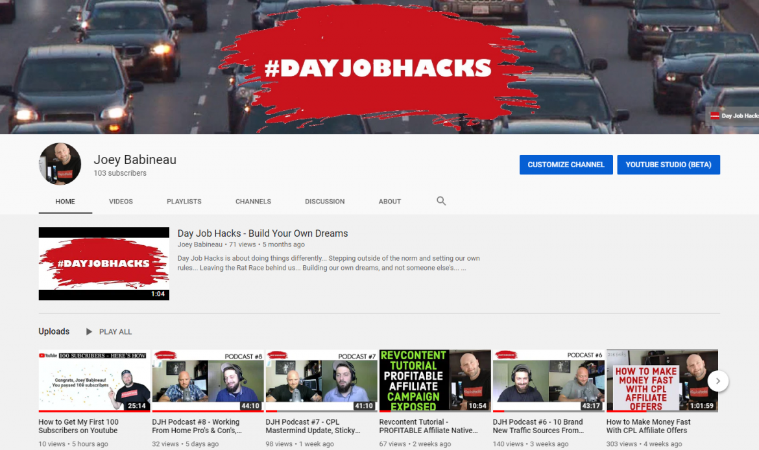This screenshot has width=759, height=450.
Task: Click the next arrow on Uploads carousel
Action: coord(718,381)
